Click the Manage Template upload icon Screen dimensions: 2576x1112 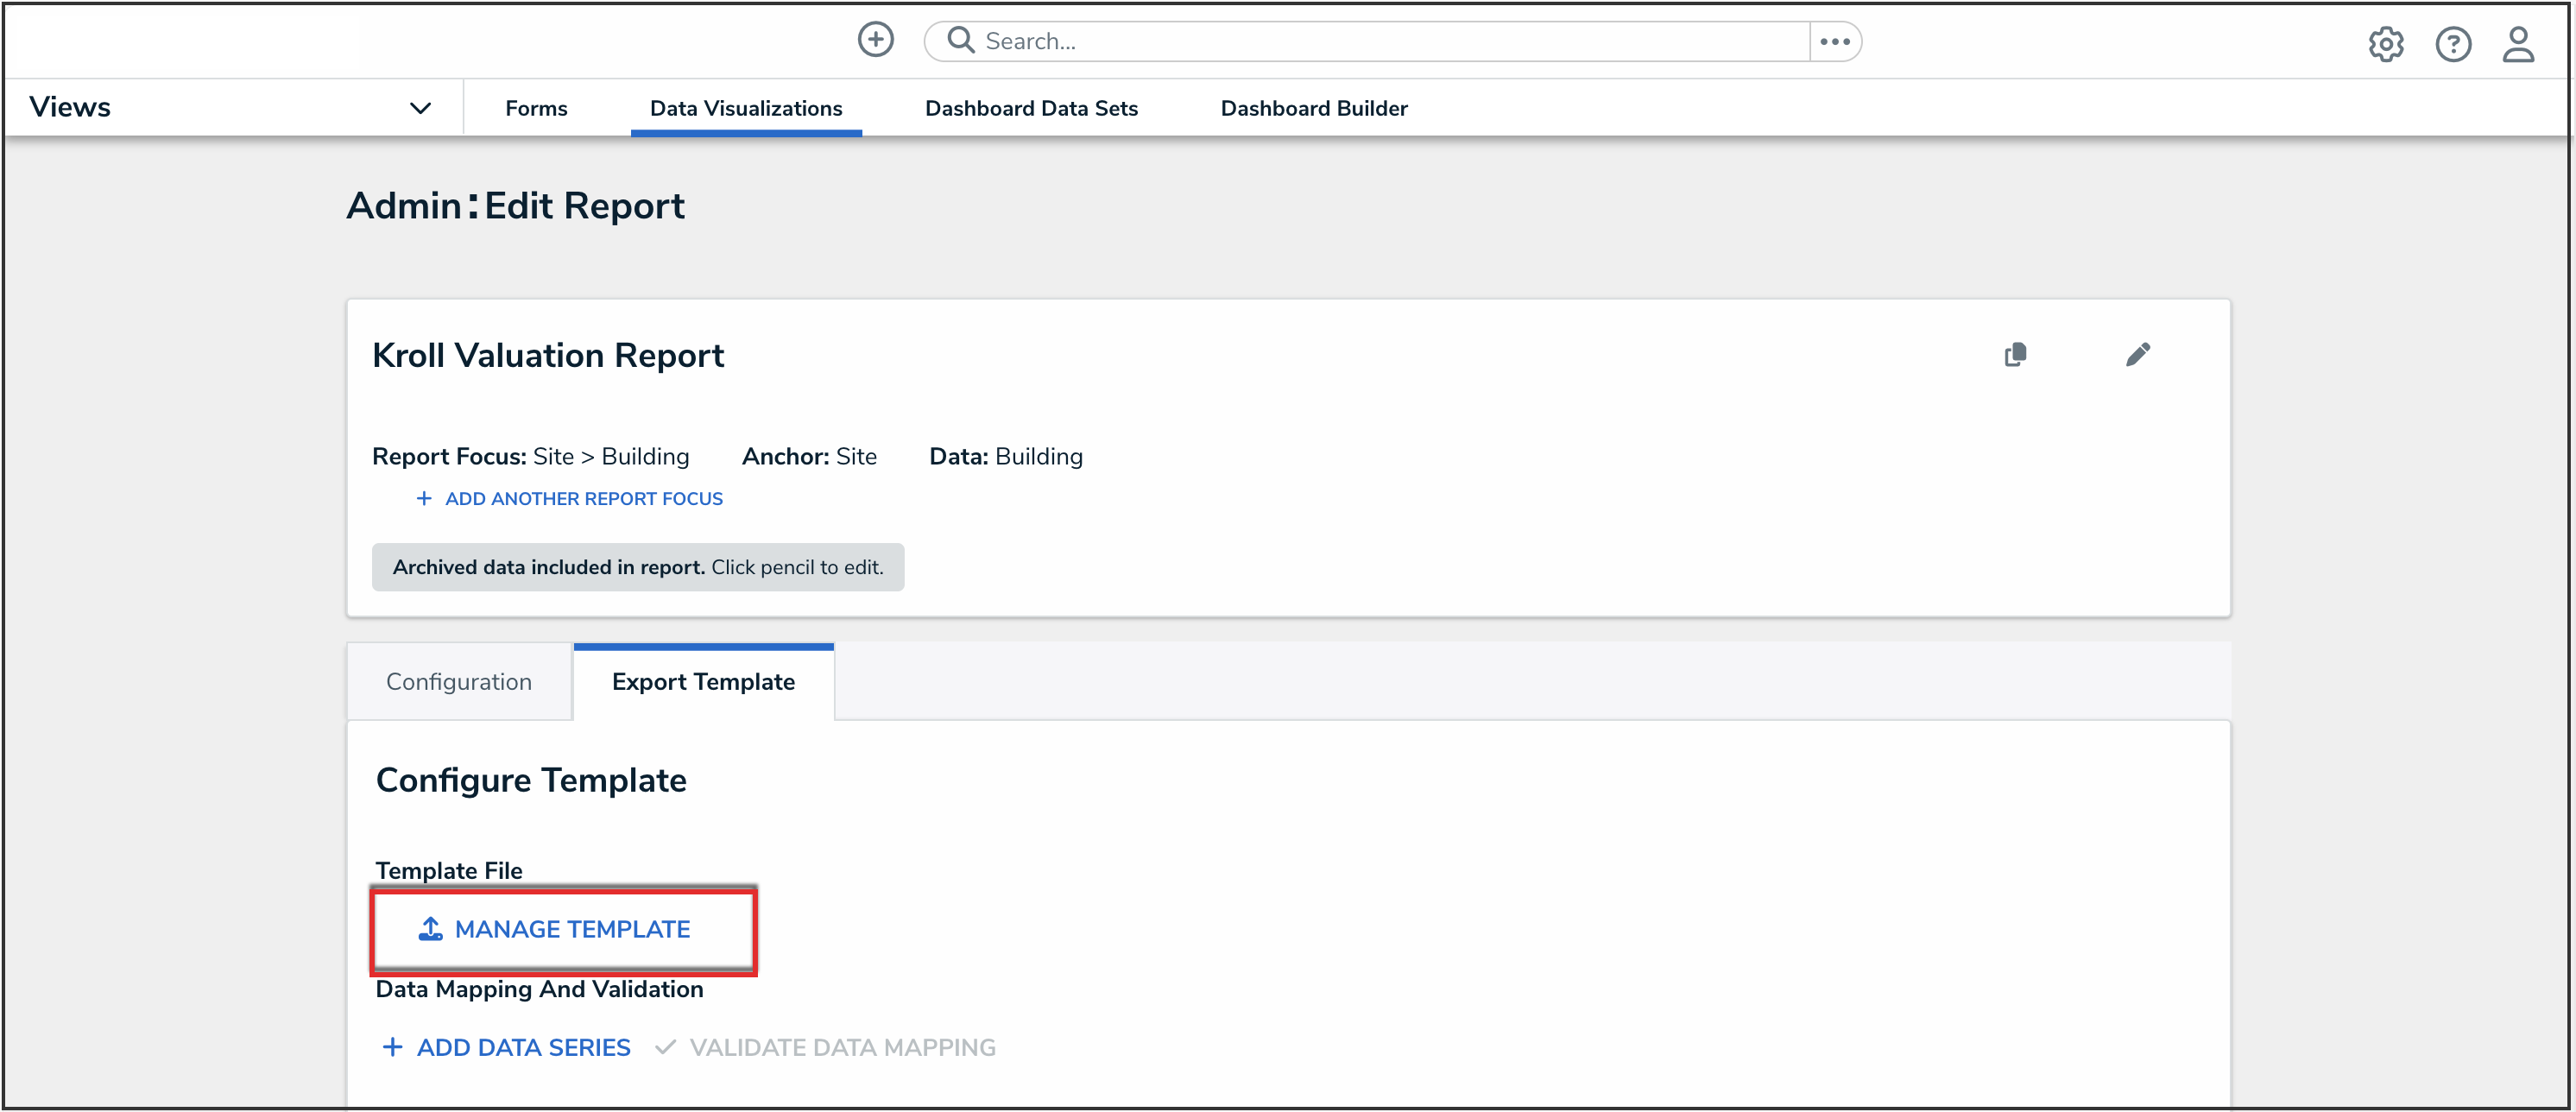tap(430, 929)
